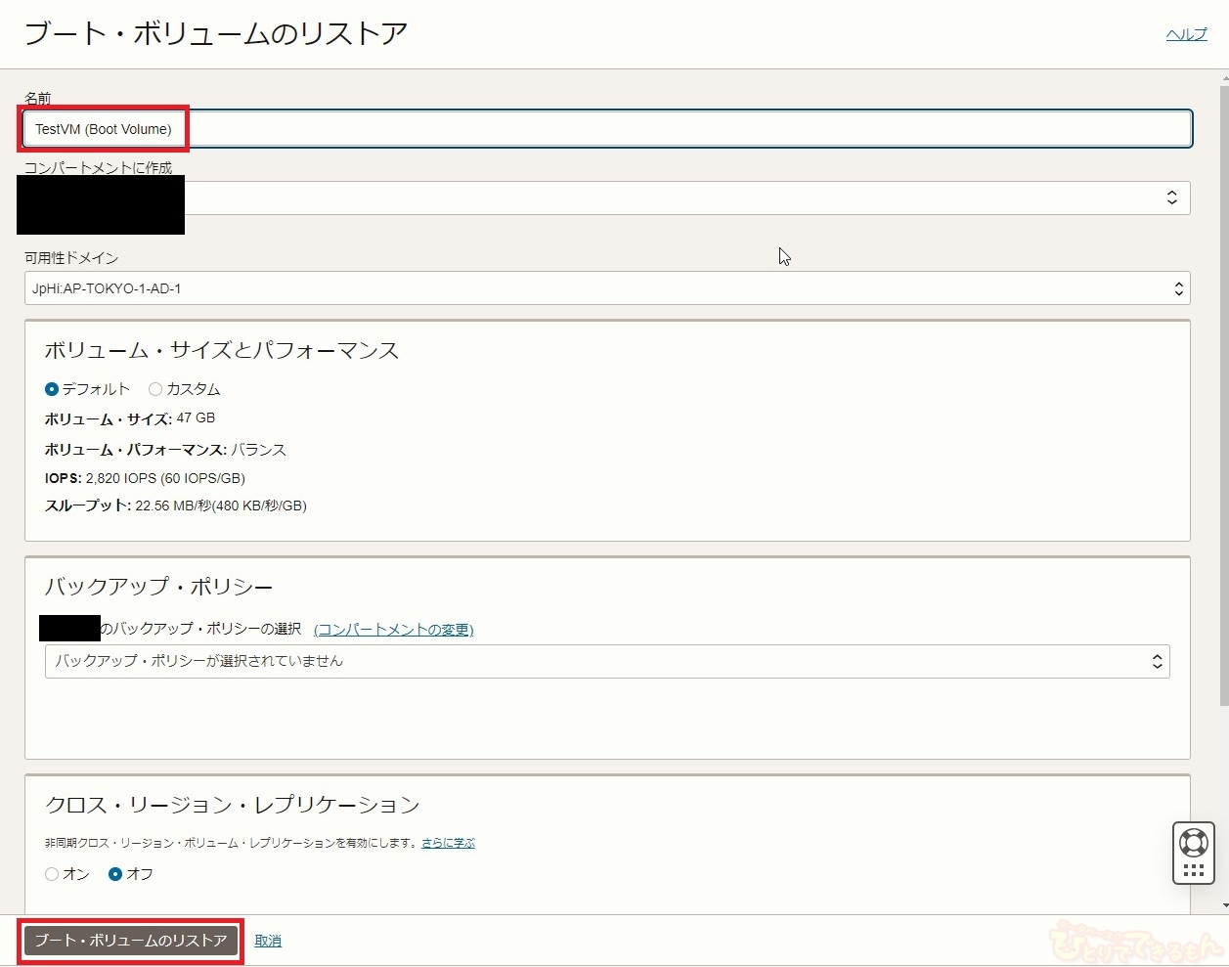
Task: Click the コンパートメントの変更 link
Action: click(x=393, y=630)
